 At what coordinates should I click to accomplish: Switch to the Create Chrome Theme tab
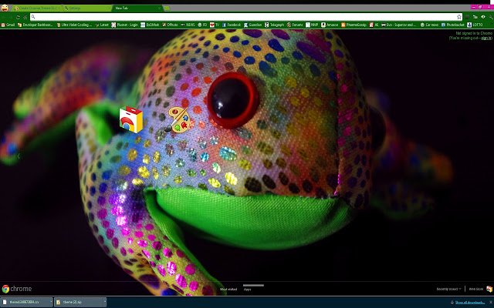click(37, 8)
